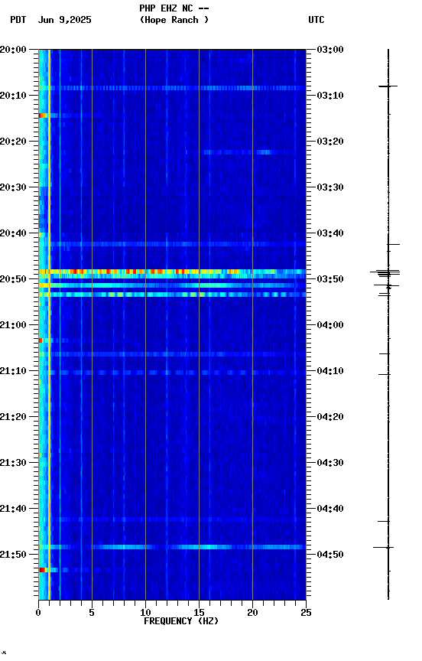422x661 pixels.
Task: Click the PDT time label 21:10
Action: 13,371
